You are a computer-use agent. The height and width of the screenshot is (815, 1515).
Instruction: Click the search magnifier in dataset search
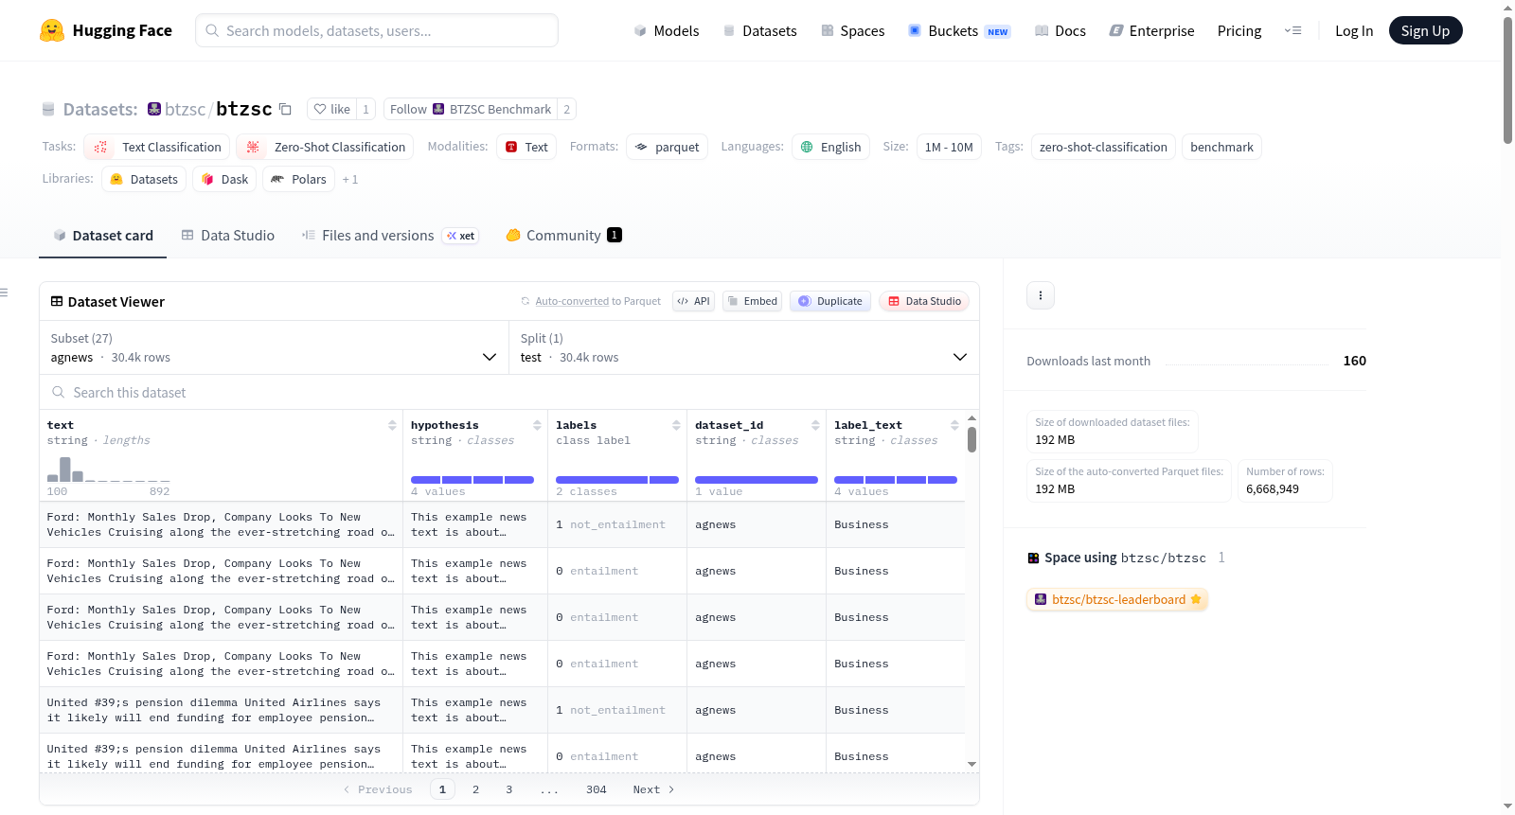coord(59,392)
